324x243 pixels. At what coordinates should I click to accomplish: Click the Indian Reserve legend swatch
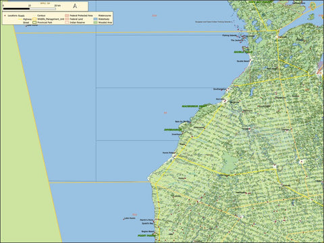pyautogui.click(x=67, y=22)
